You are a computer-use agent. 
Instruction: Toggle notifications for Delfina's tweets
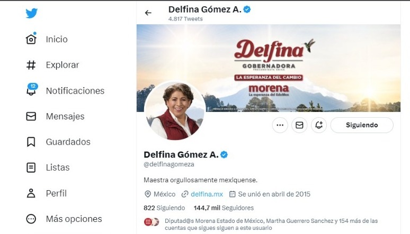[318, 125]
